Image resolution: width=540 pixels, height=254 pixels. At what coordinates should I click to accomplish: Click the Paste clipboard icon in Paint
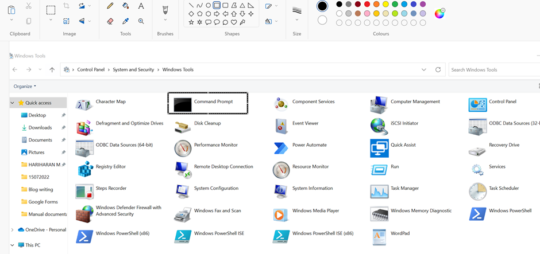pyautogui.click(x=11, y=10)
